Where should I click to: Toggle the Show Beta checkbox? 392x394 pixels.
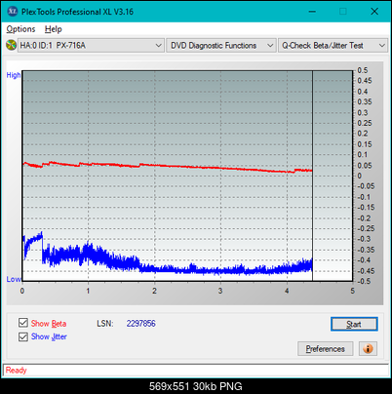pyautogui.click(x=23, y=323)
